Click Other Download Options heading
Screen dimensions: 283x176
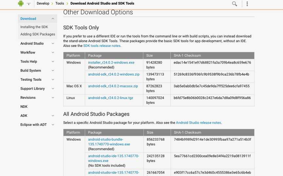pos(98,12)
